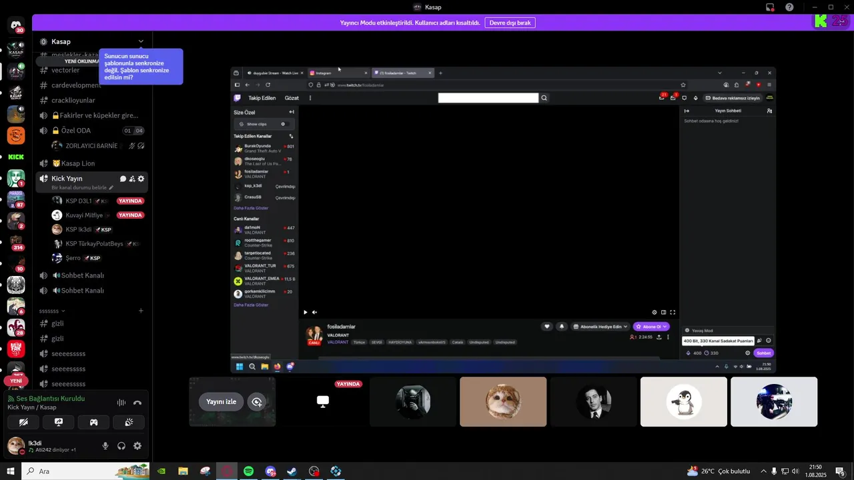
Task: Open weather widget 26°C Çok bulutlu
Action: pos(717,471)
